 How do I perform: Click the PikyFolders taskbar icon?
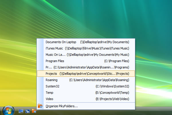point(34,111)
